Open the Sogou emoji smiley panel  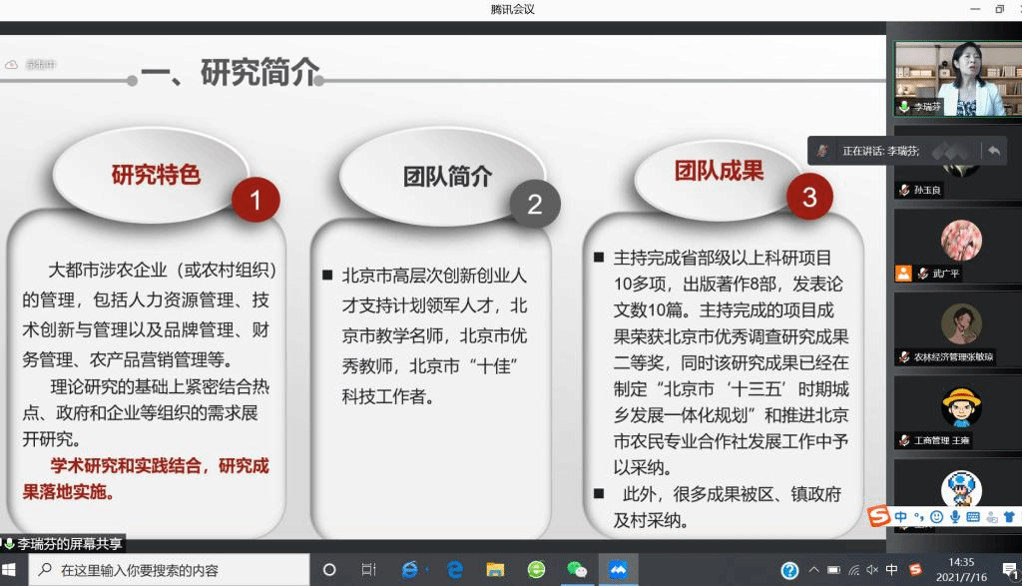936,516
